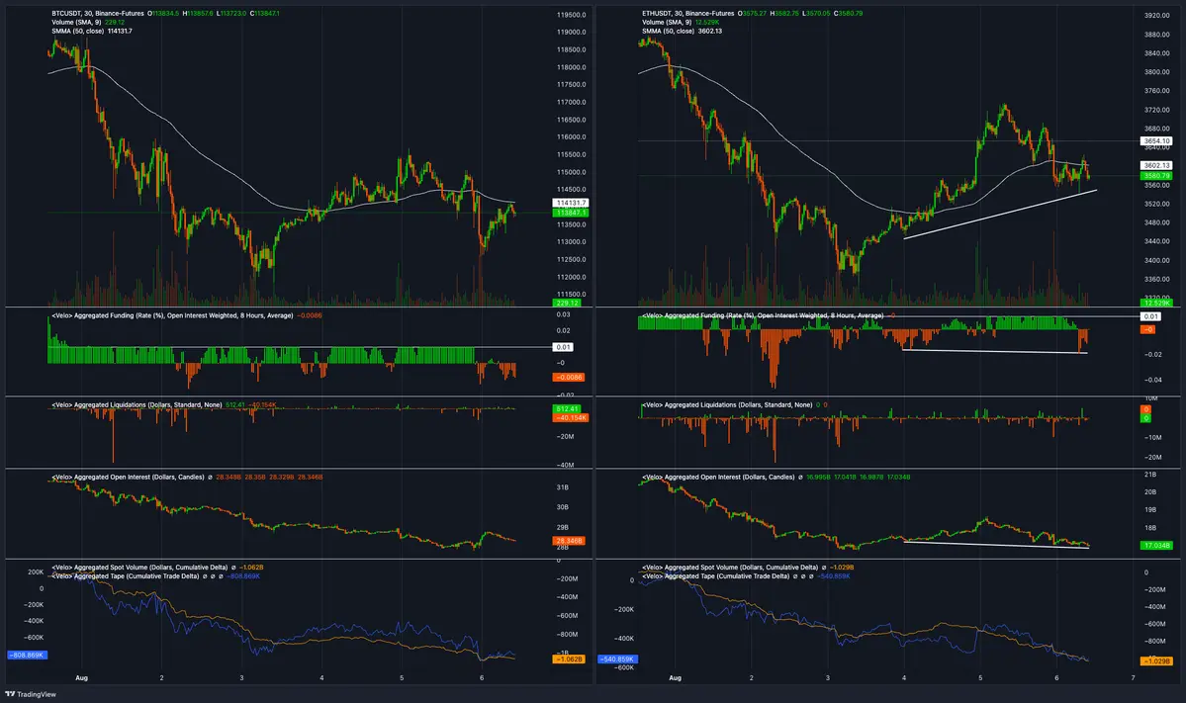
Task: Click the 3800.00 tick on ETH price axis
Action: click(x=1157, y=72)
